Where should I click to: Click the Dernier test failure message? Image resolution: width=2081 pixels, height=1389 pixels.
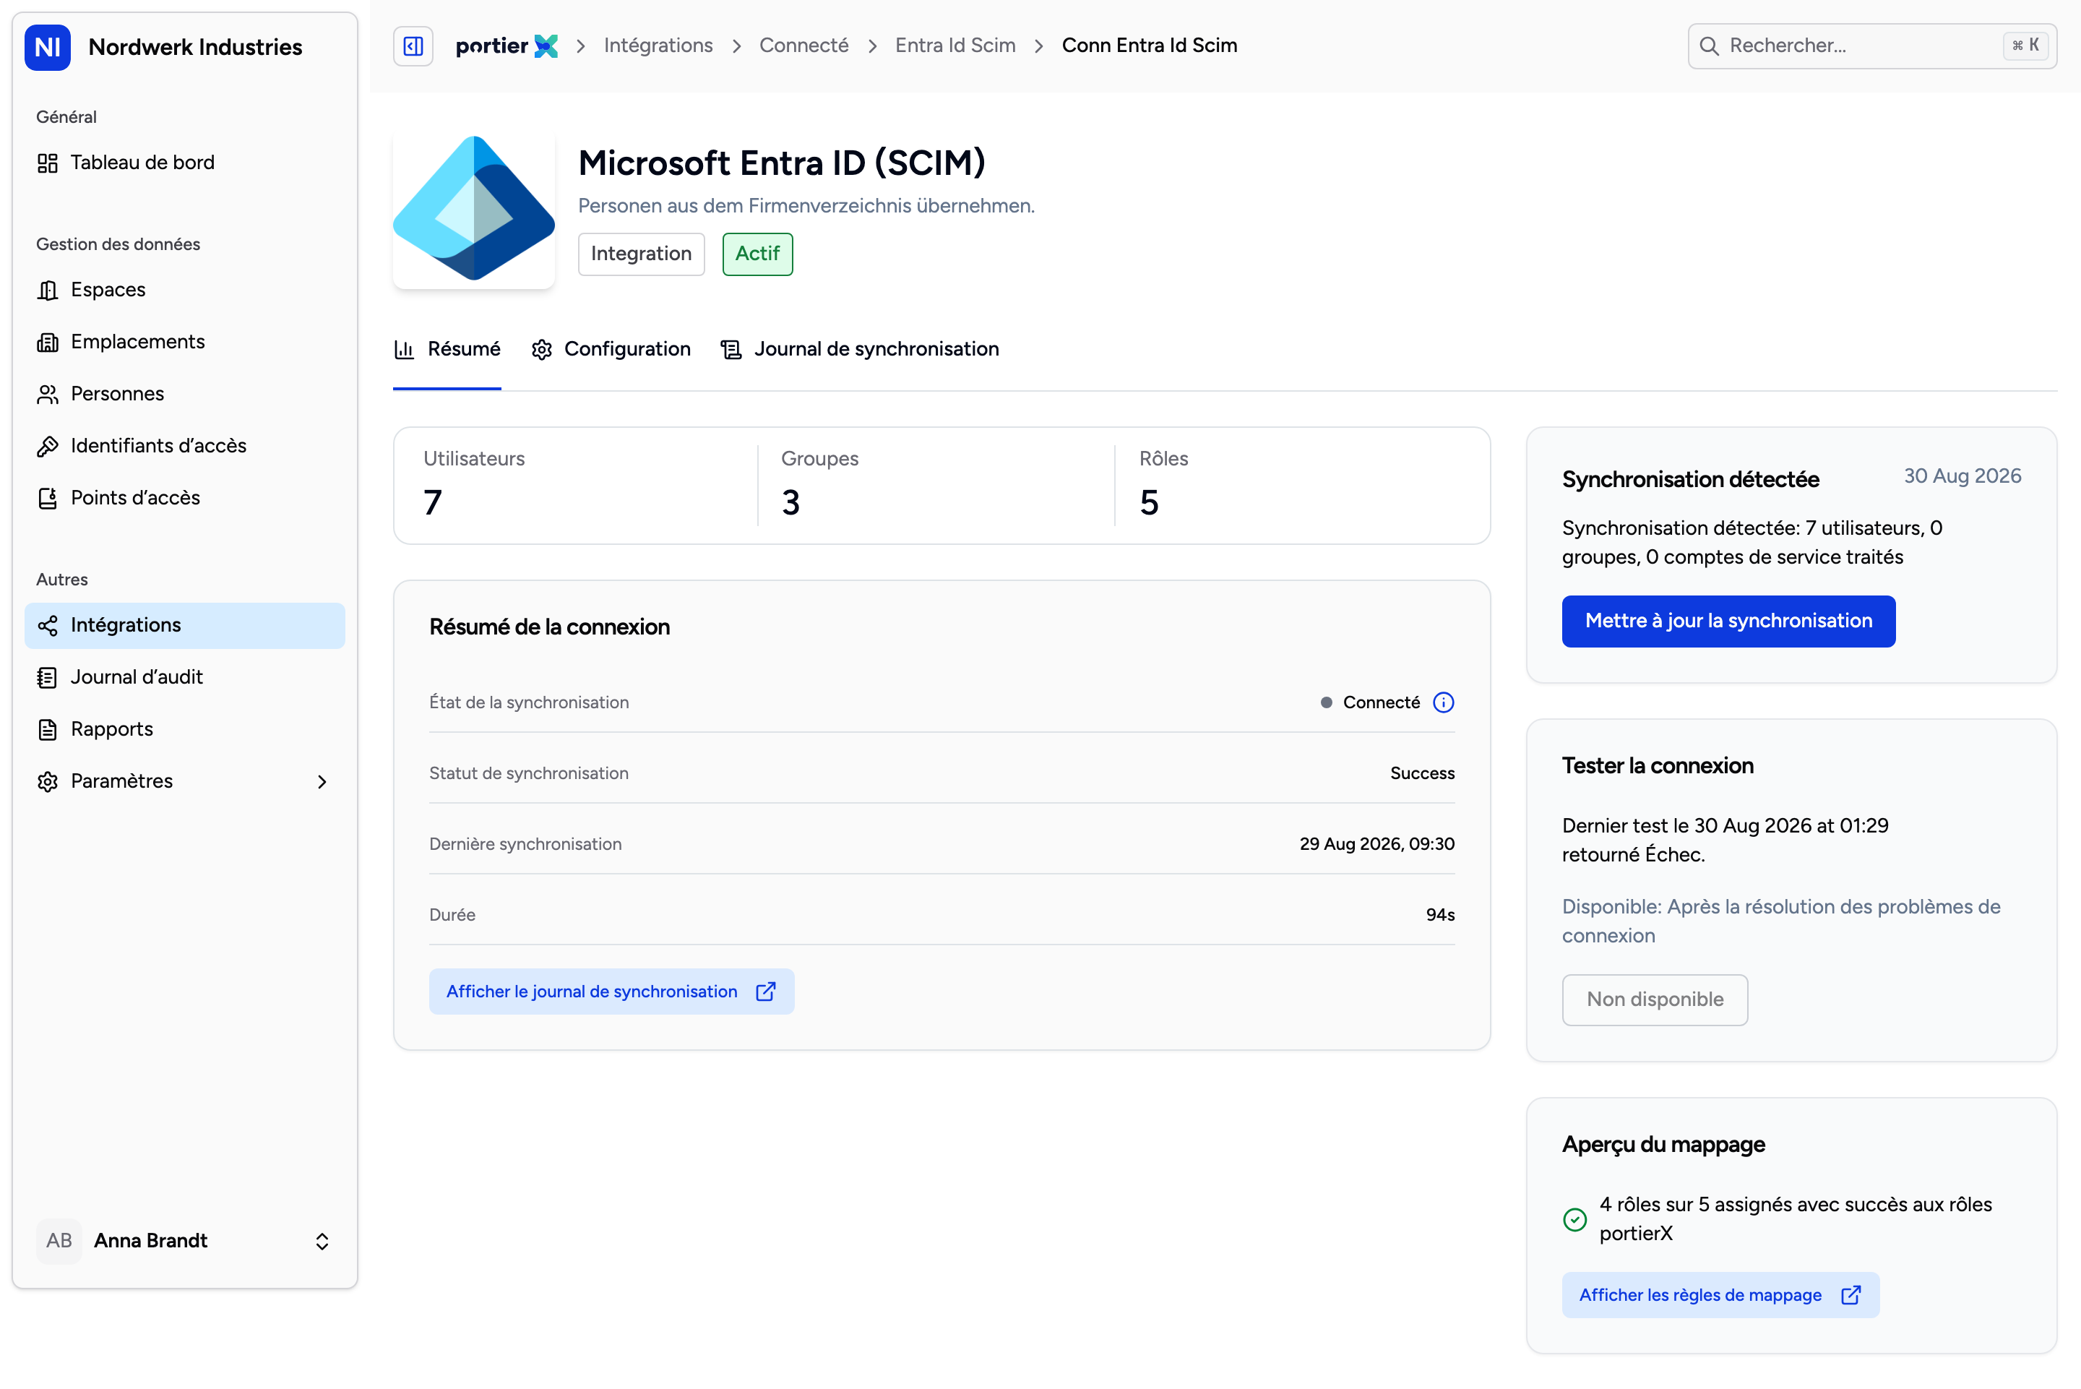click(1725, 840)
